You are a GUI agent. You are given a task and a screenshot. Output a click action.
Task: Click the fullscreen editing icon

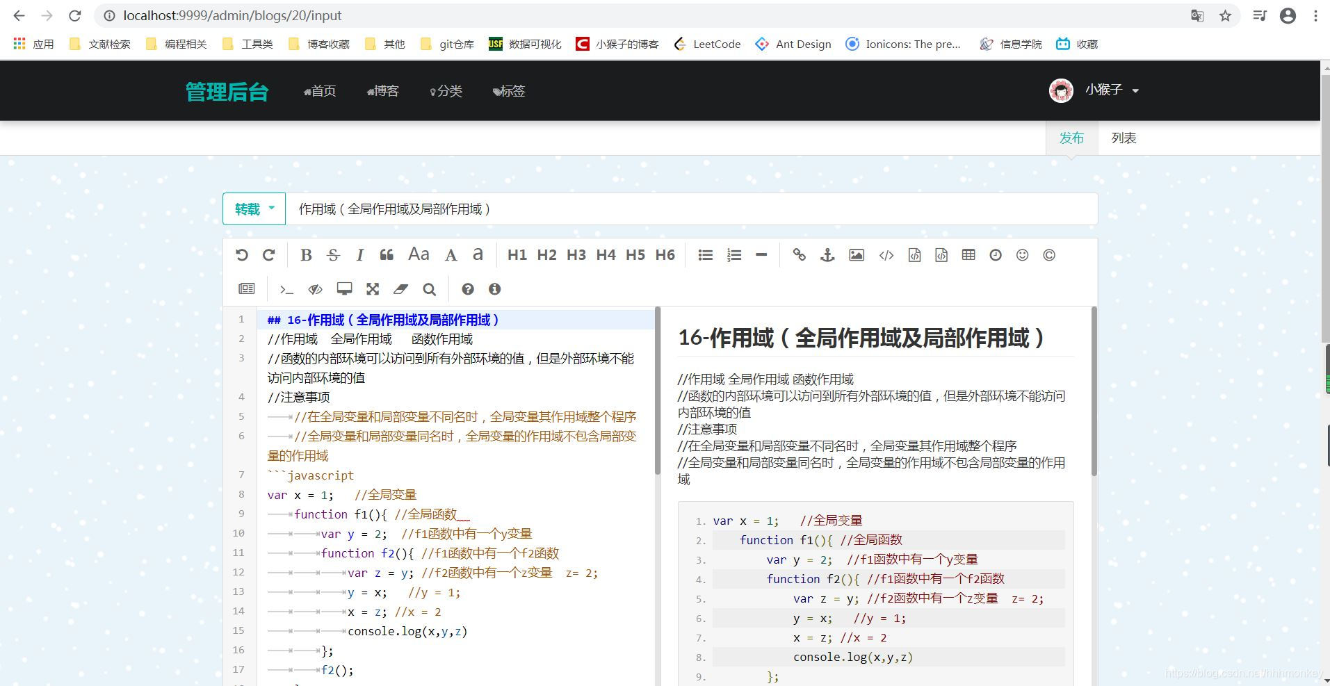[373, 288]
